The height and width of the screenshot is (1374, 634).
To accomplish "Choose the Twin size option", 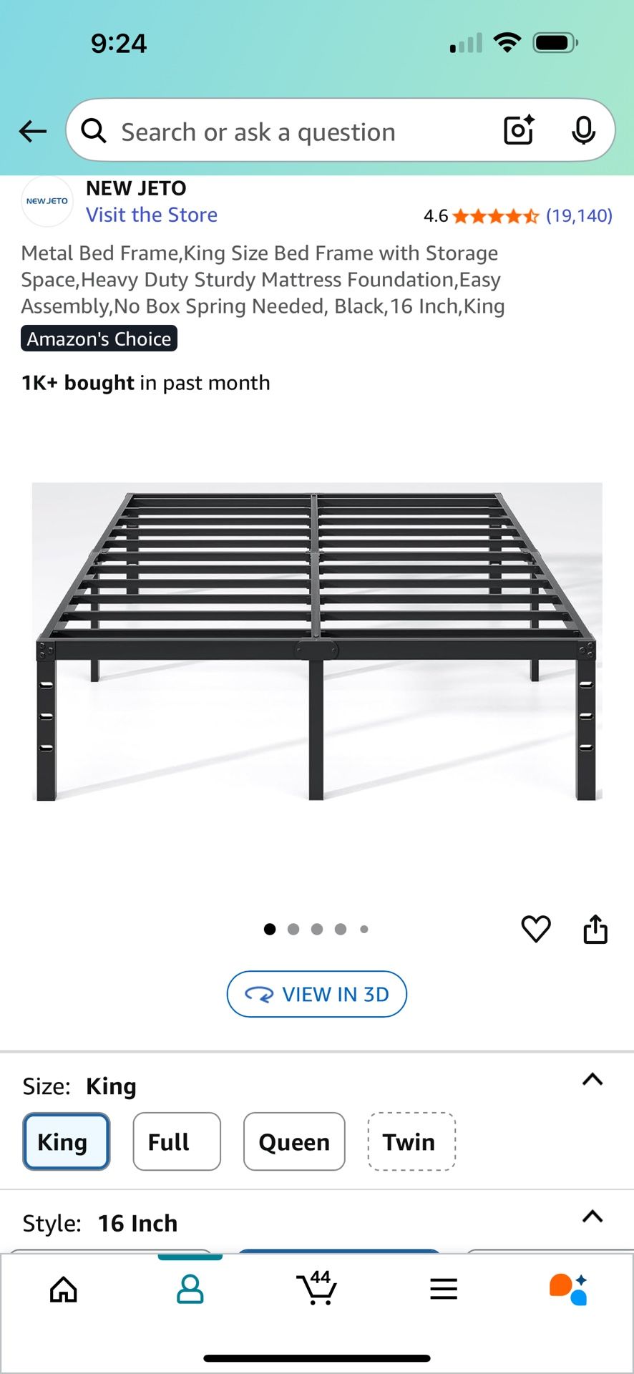I will click(x=411, y=1141).
